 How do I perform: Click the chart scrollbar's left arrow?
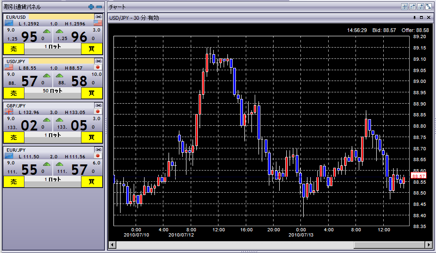112,245
